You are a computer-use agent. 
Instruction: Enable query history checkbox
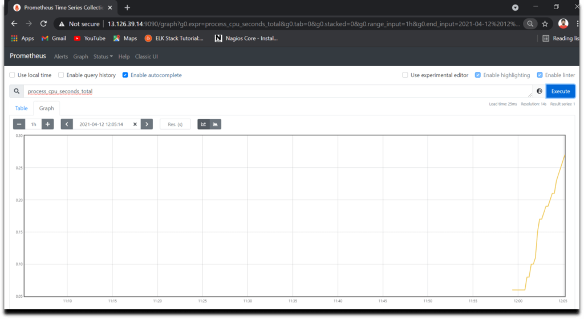pos(61,75)
